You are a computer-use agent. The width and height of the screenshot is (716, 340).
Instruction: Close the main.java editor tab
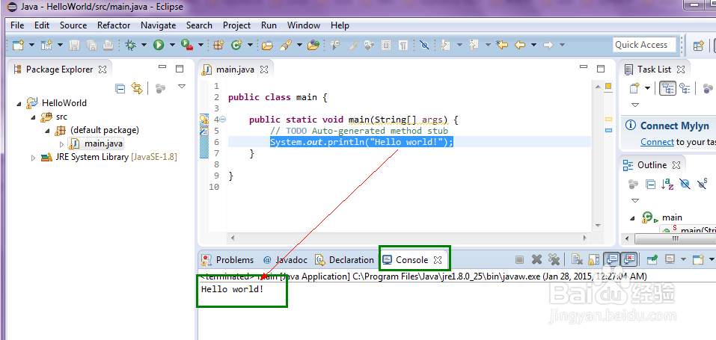click(x=264, y=69)
